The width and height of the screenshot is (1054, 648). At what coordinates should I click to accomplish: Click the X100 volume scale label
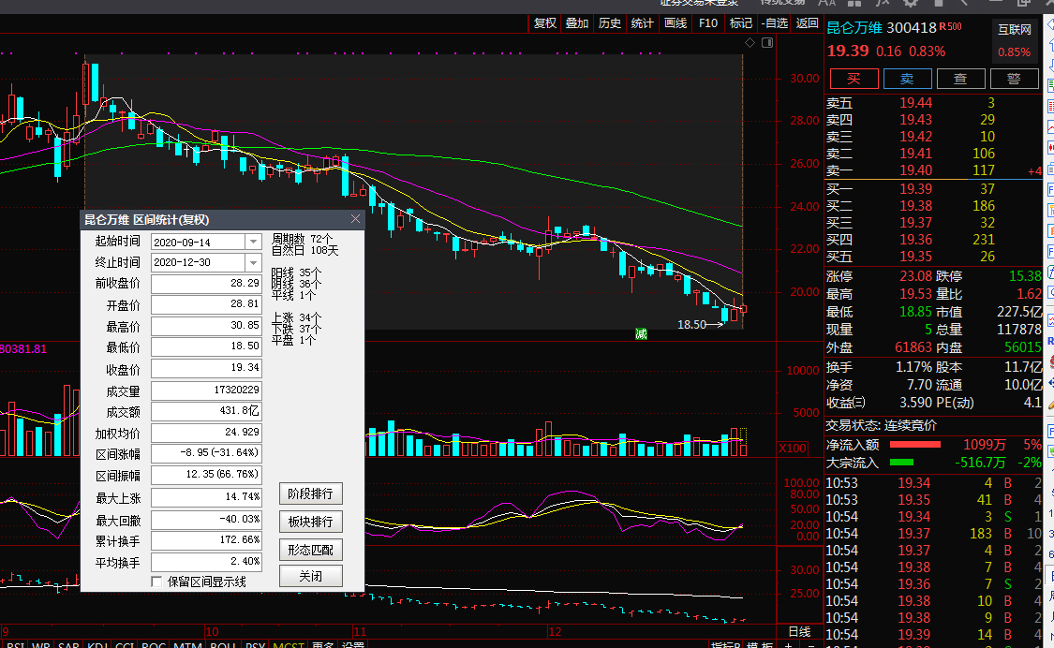(794, 449)
